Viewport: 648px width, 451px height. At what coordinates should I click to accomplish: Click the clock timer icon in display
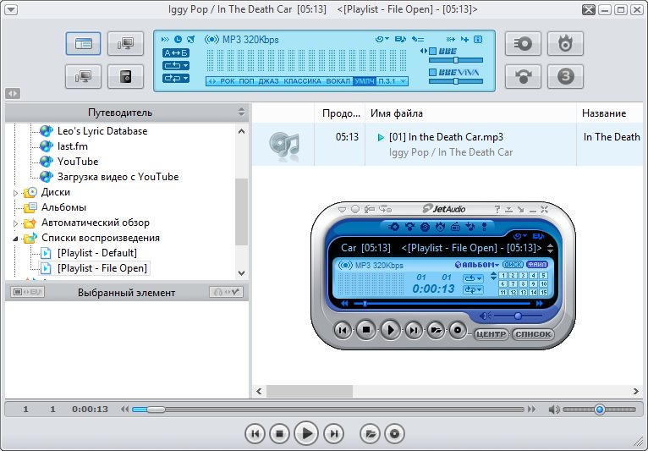click(178, 39)
